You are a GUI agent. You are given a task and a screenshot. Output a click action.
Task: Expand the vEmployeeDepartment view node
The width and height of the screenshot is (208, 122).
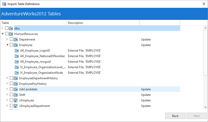pos(7,106)
